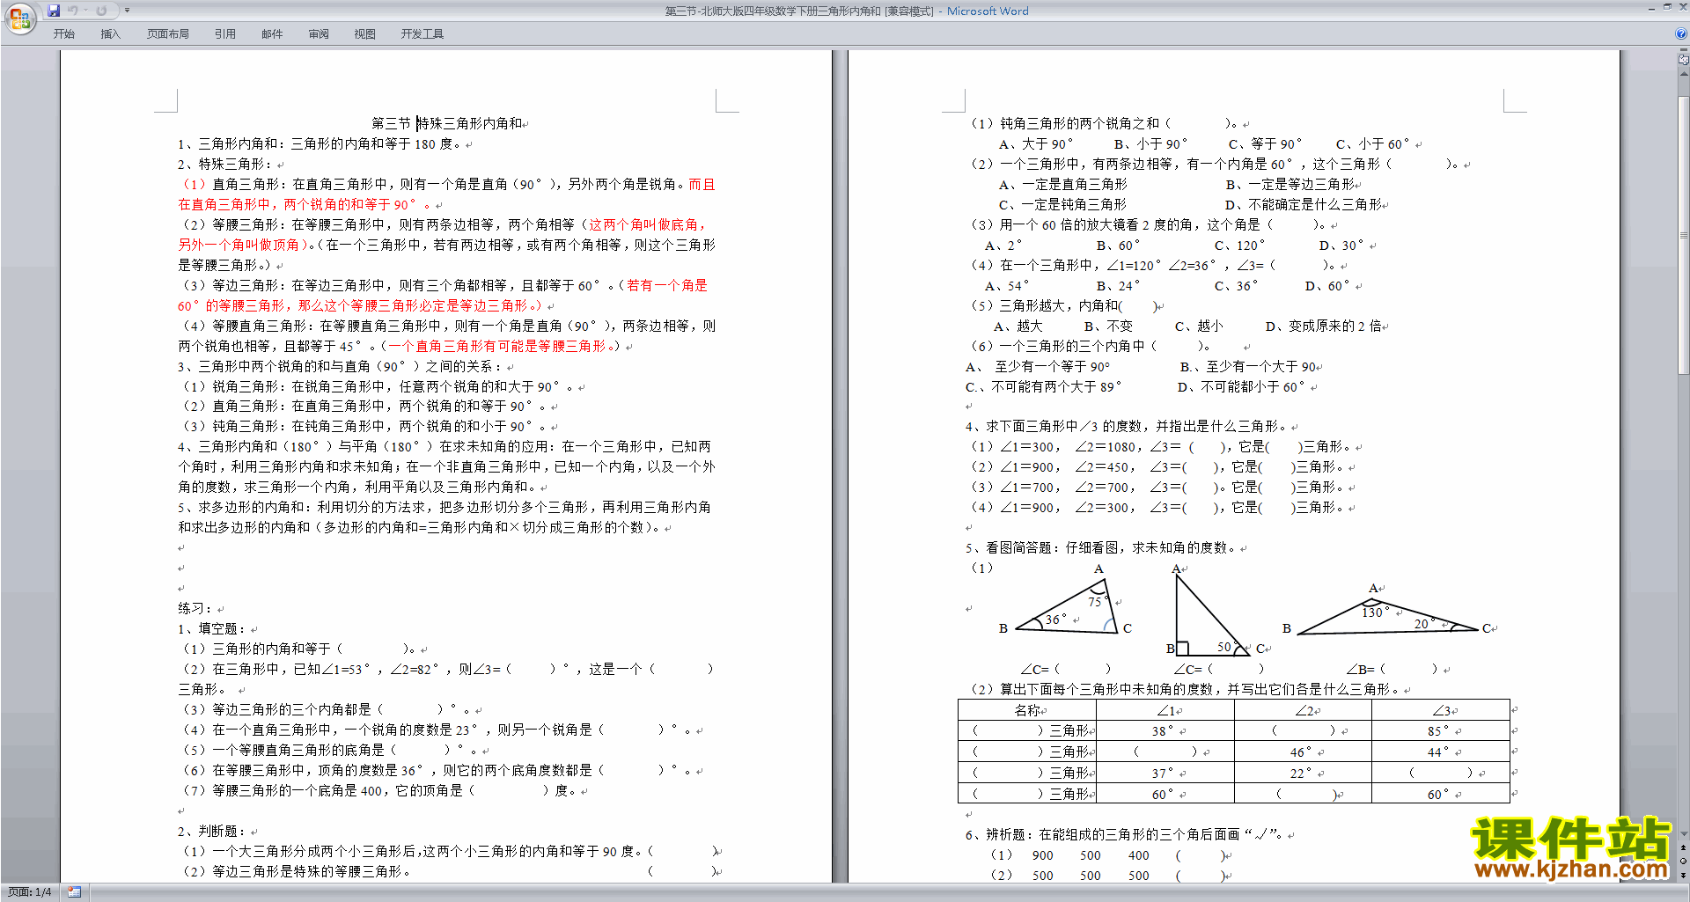
Task: Click the 1、填空题： heading
Action: (212, 628)
